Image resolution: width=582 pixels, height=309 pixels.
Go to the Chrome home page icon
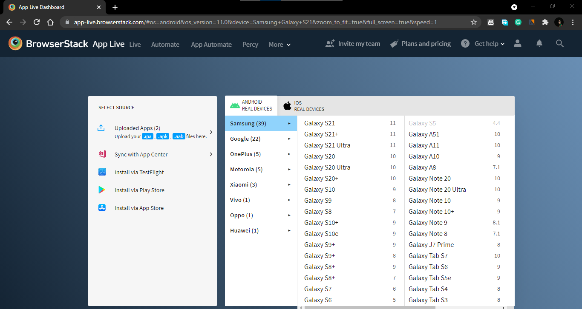50,22
